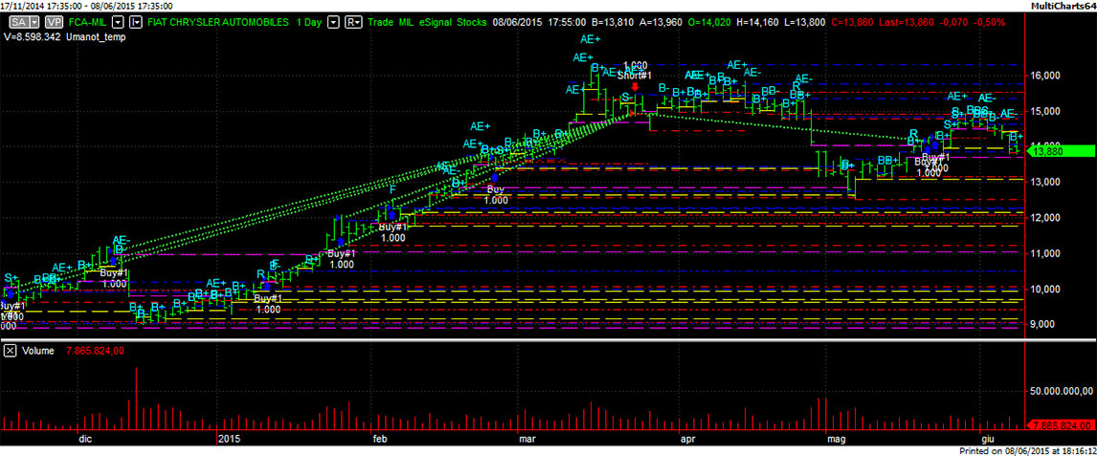1097x456 pixels.
Task: Close the Volume subchart panel
Action: [x=9, y=351]
